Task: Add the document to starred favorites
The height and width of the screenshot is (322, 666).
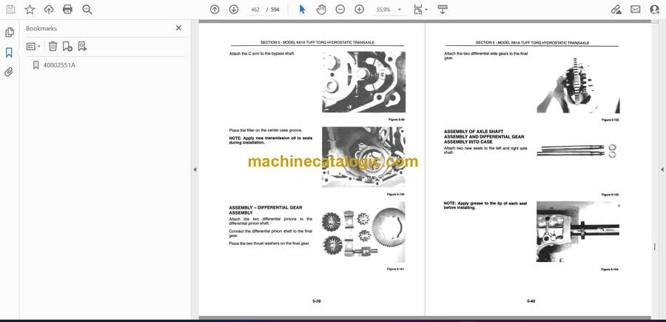Action: (30, 10)
